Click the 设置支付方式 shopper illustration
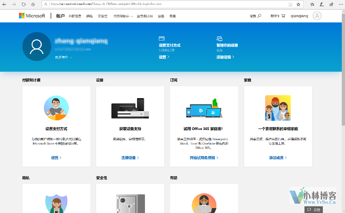The width and height of the screenshot is (345, 213). pos(56,108)
